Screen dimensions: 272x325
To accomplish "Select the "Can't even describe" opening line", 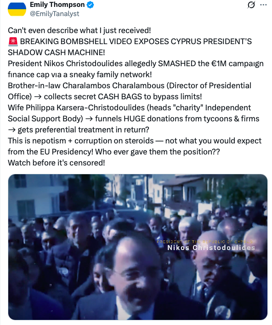I will coord(79,30).
